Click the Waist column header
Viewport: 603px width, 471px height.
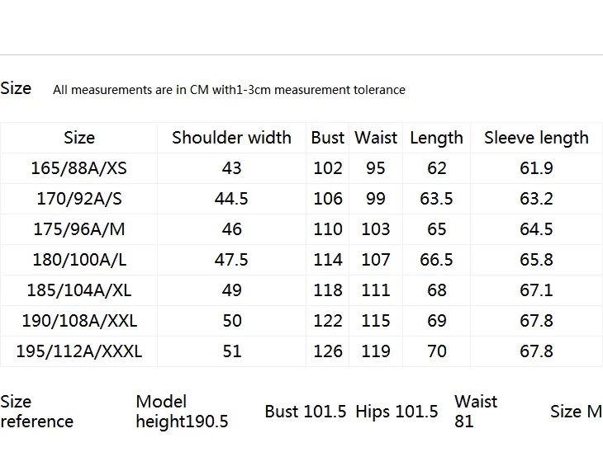tap(376, 138)
